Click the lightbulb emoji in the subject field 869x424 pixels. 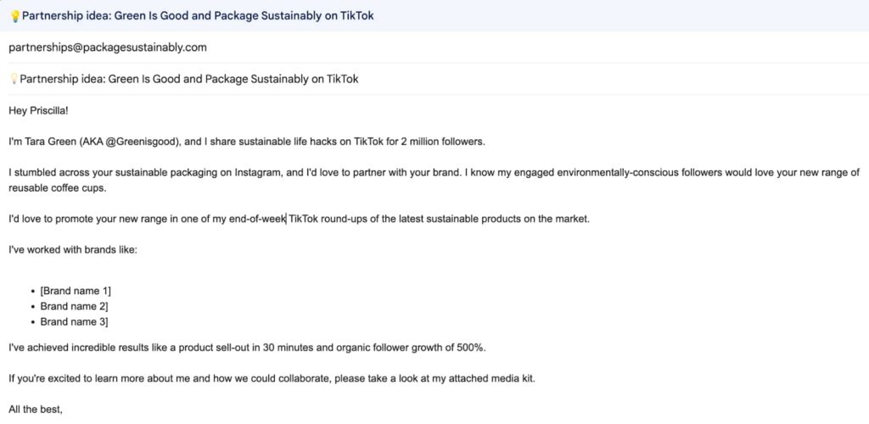point(14,79)
